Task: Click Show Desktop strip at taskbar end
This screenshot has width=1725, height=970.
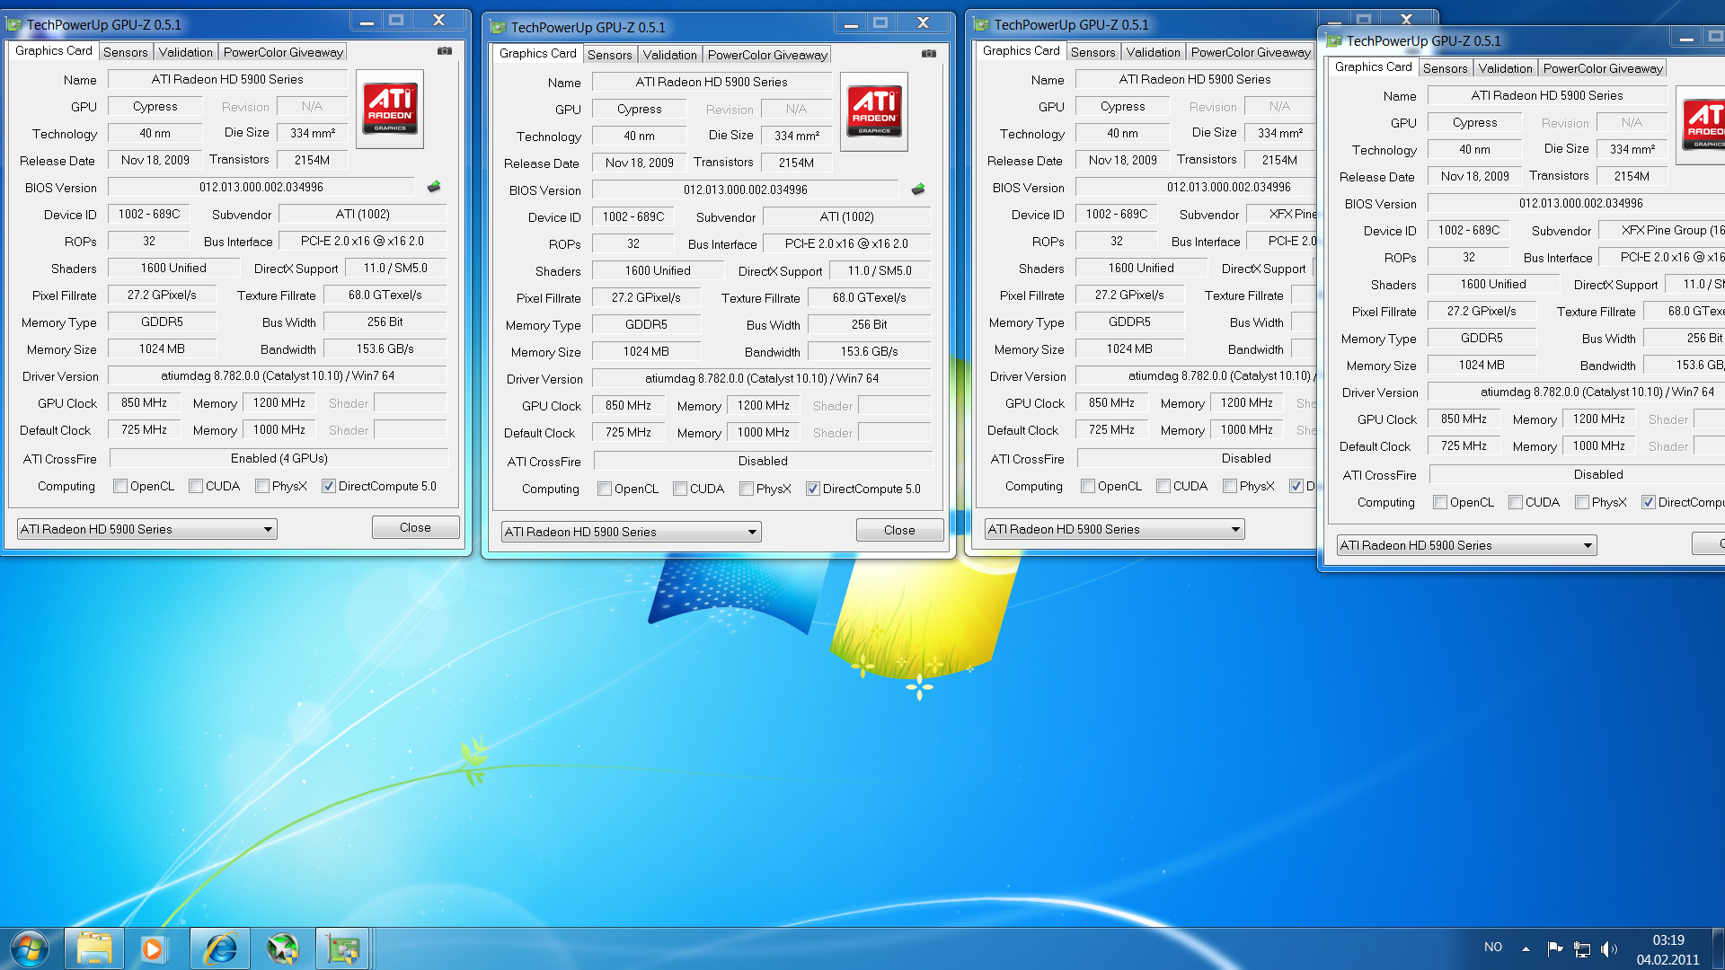Action: tap(1718, 948)
